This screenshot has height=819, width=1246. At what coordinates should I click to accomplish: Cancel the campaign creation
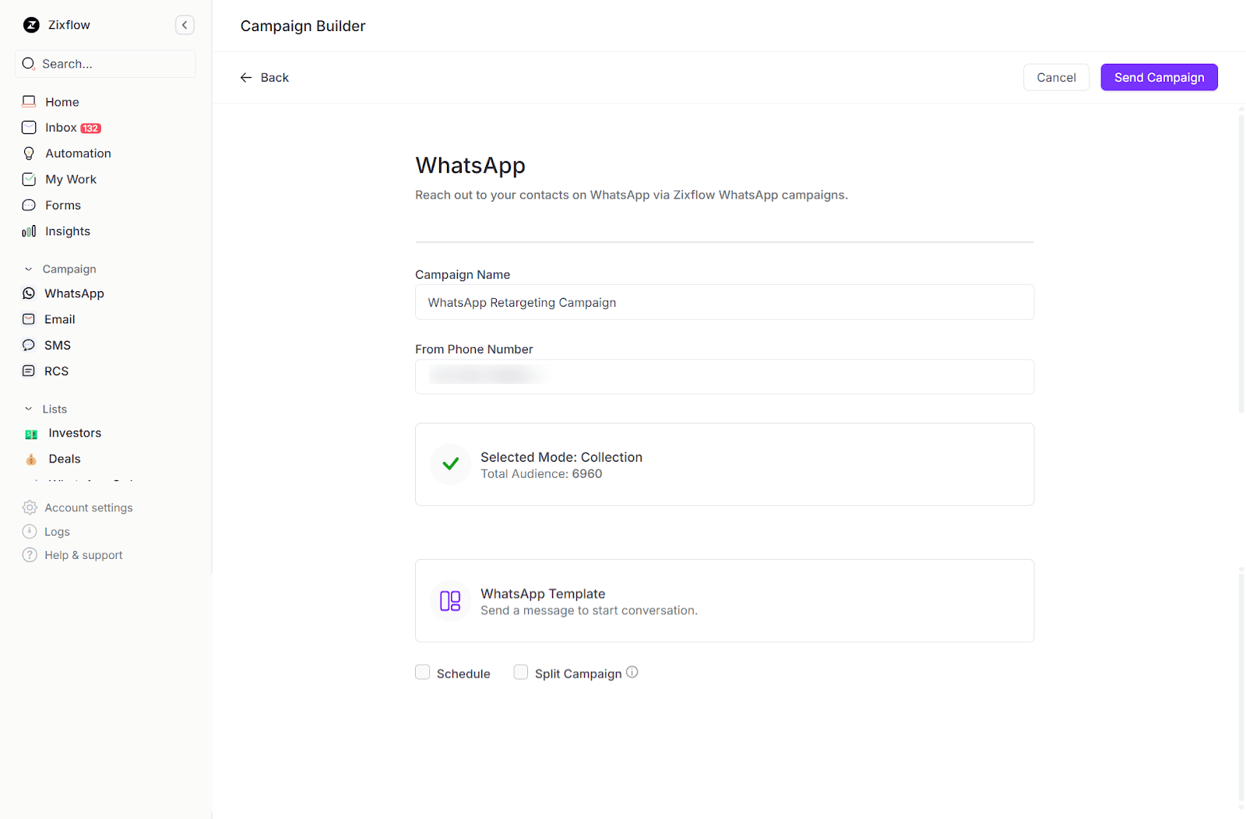click(1056, 77)
